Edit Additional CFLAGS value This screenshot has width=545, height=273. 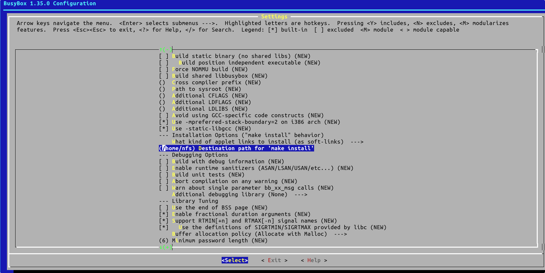coord(203,96)
